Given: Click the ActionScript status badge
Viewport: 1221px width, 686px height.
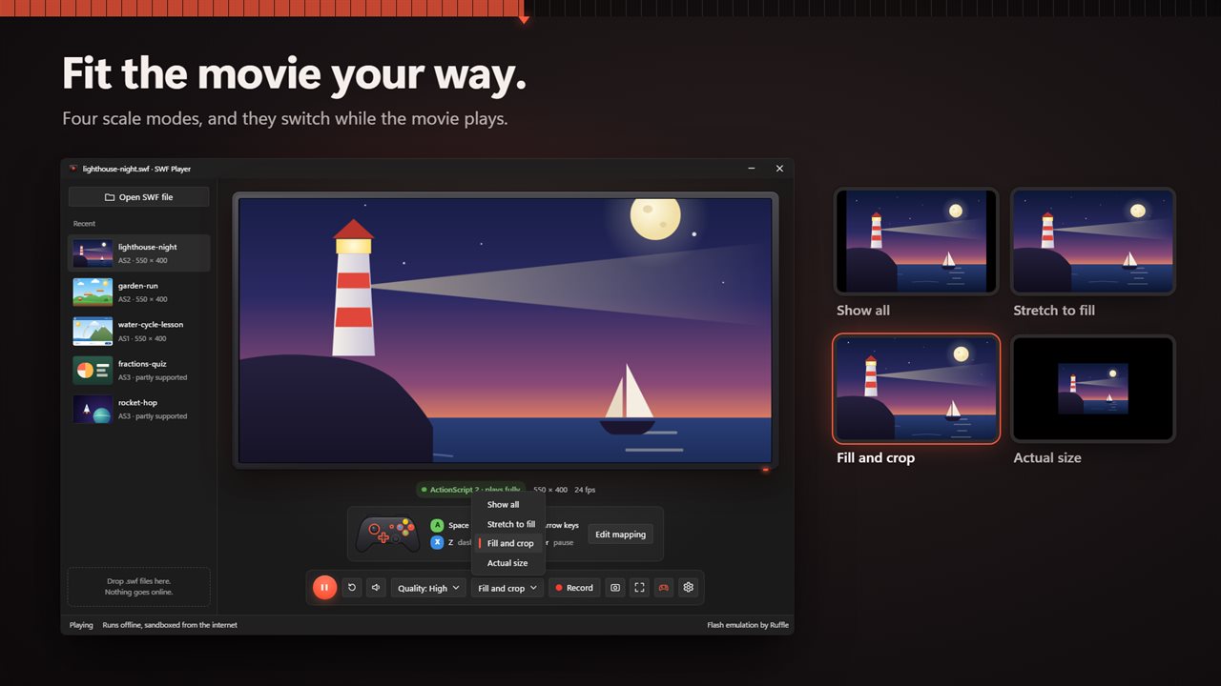Looking at the screenshot, I should [470, 490].
